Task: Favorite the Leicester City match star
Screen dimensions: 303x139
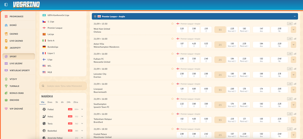Action: point(172,69)
